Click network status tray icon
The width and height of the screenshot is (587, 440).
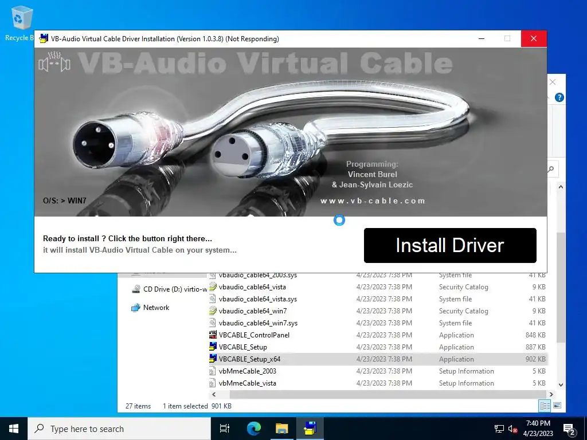[x=499, y=429]
